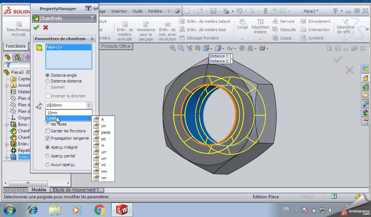
Task: Click the filter funnel icon in tree
Action: point(8,65)
